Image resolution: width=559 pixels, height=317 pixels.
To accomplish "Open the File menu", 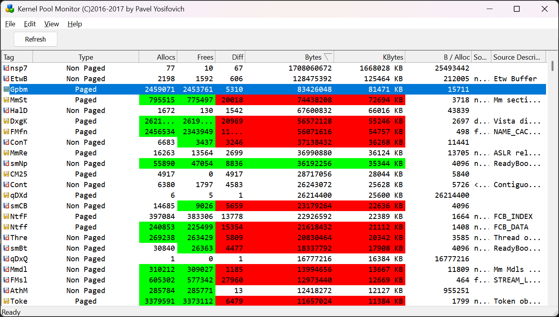I will coord(10,24).
